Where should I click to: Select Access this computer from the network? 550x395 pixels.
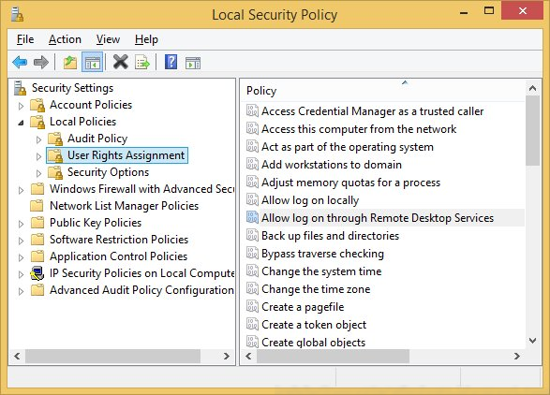coord(359,129)
